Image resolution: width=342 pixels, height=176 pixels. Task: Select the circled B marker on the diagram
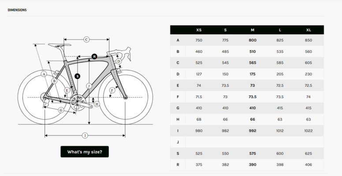54,81
